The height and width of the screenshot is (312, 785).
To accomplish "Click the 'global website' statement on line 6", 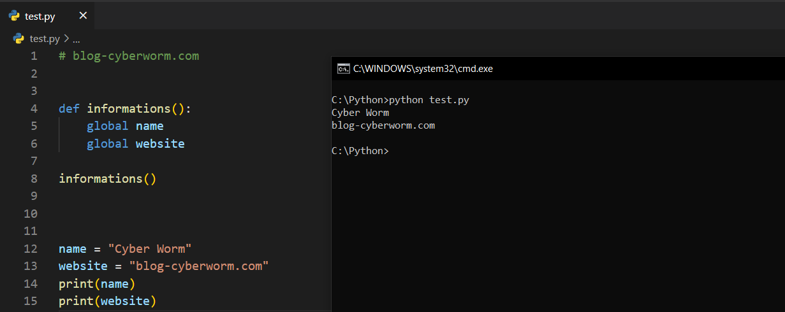I will (x=135, y=144).
